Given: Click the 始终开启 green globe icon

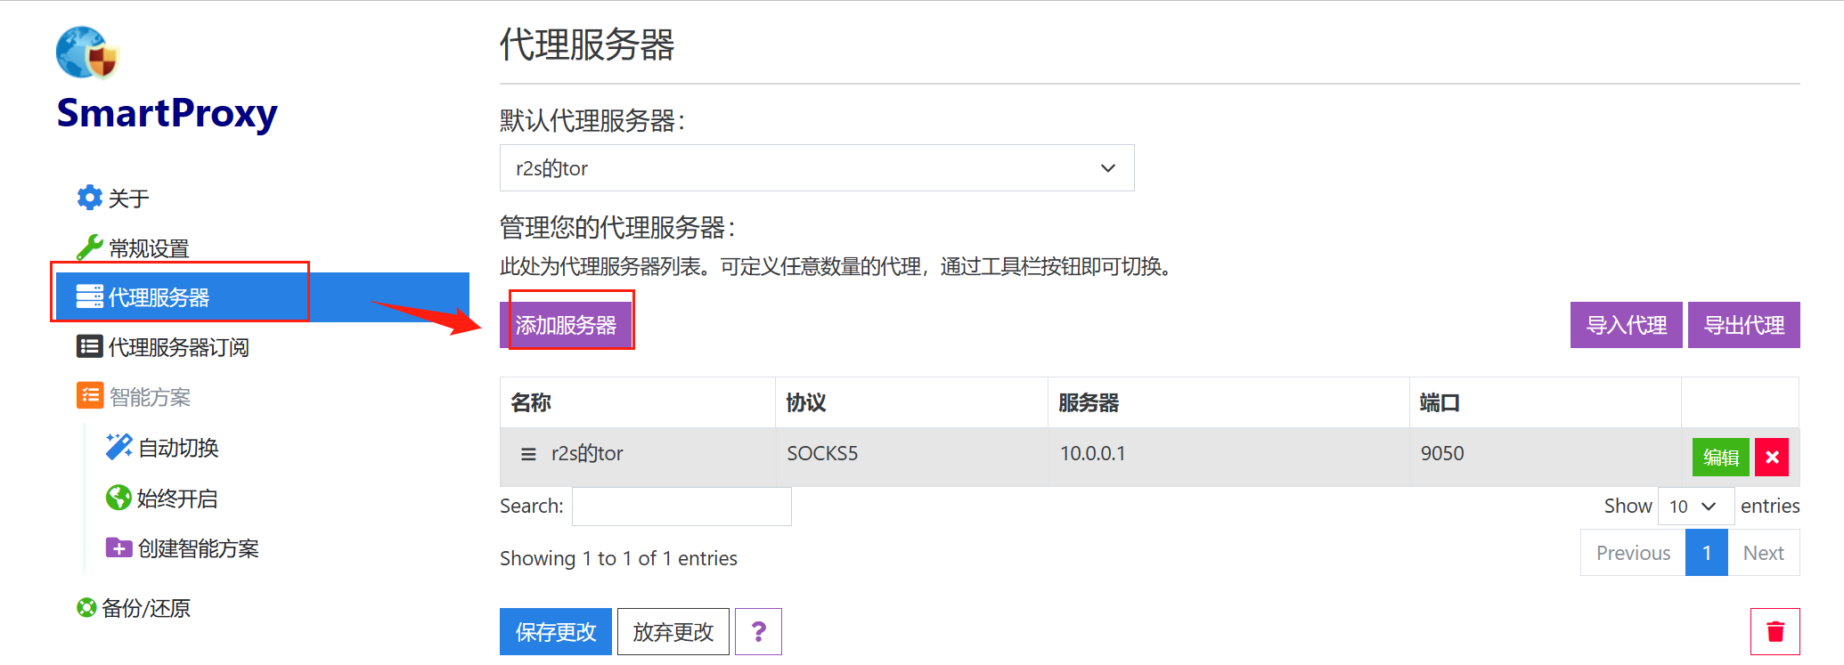Looking at the screenshot, I should pyautogui.click(x=118, y=498).
